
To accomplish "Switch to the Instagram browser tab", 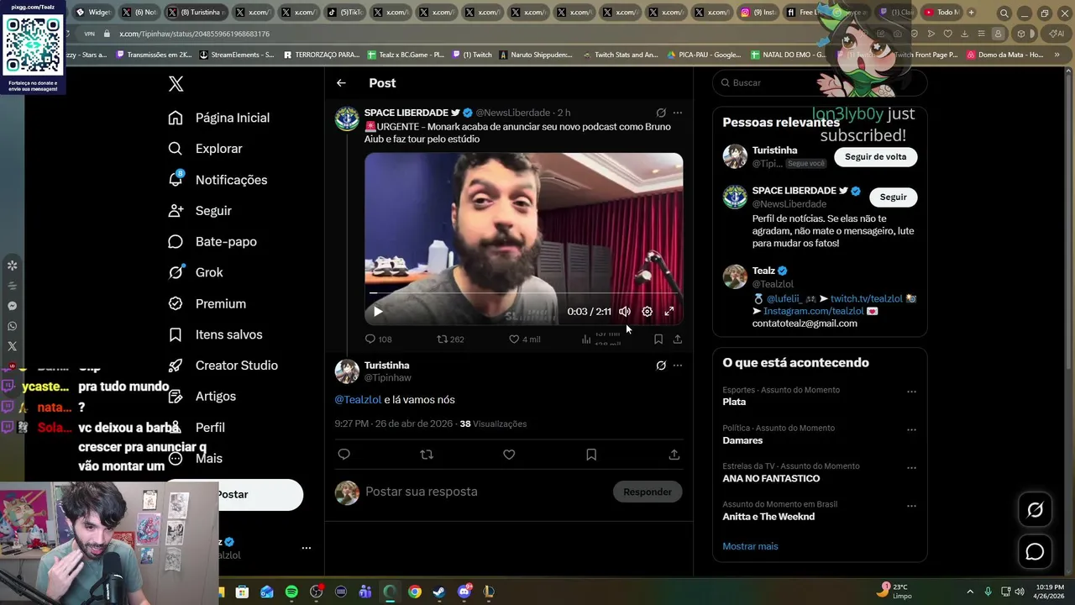I will [x=757, y=13].
